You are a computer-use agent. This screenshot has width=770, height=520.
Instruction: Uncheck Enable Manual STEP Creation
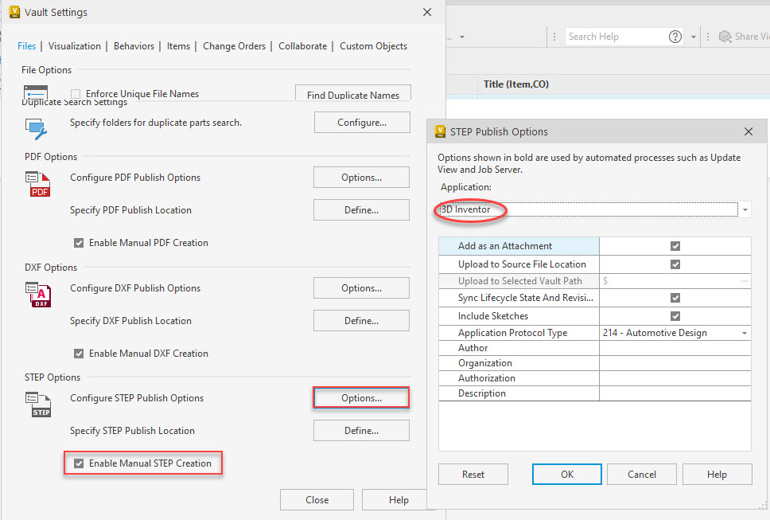click(x=79, y=463)
